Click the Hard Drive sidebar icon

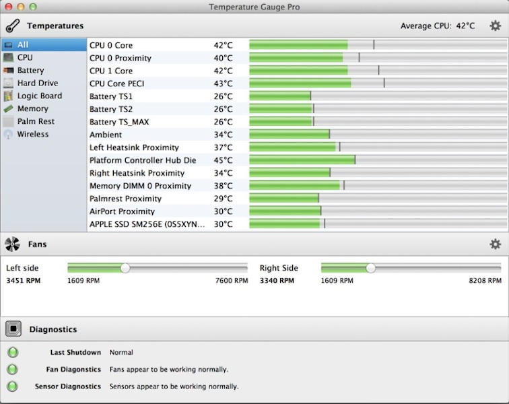(8, 83)
